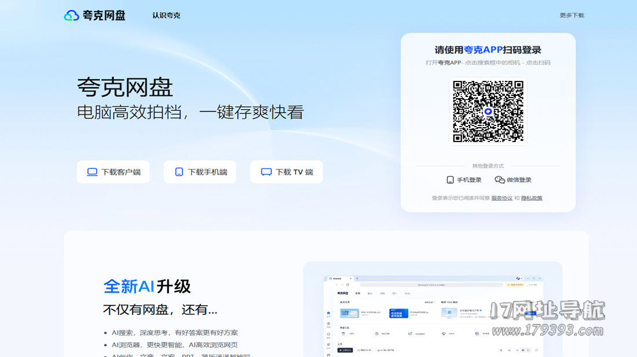Open 更多下载 in the top bar
The image size is (637, 357).
coord(572,16)
